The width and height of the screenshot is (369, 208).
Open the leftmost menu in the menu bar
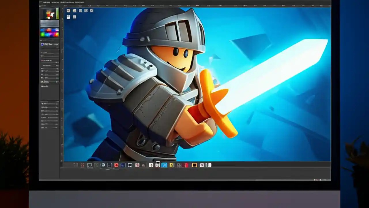pyautogui.click(x=41, y=2)
